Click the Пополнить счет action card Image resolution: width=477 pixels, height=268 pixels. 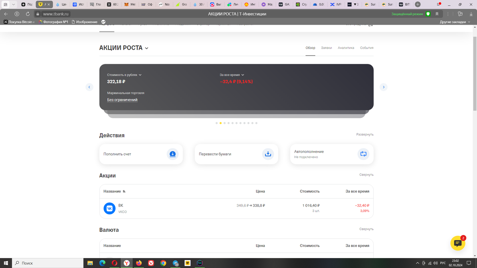(141, 154)
